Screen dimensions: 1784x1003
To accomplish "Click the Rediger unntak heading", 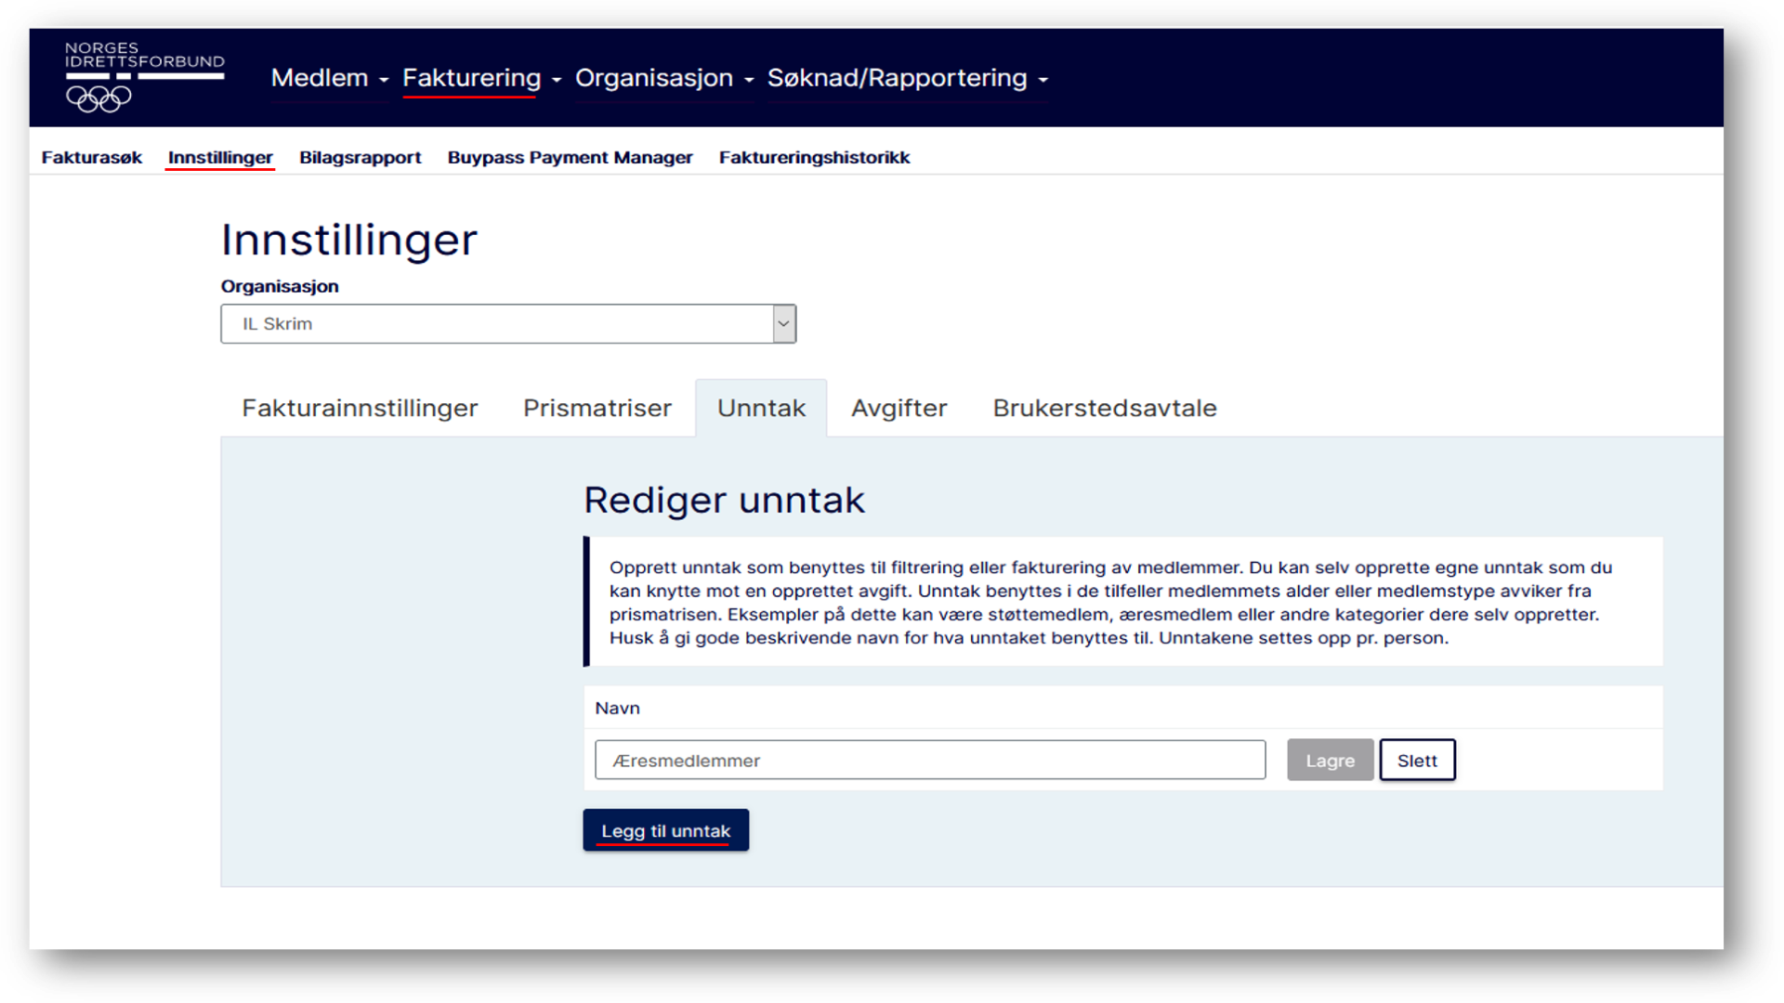I will tap(724, 501).
